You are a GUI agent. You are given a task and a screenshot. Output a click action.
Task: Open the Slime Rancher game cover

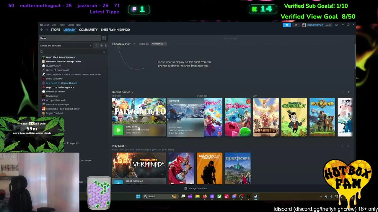(238, 117)
